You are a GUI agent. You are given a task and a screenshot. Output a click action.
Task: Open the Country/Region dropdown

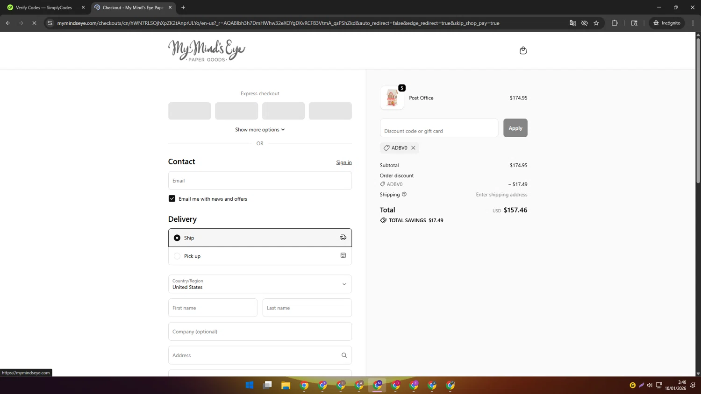(x=260, y=284)
